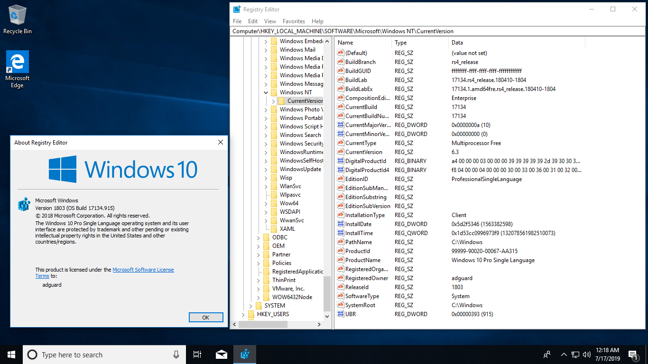Open the Edit menu
This screenshot has height=364, width=648.
tap(253, 21)
